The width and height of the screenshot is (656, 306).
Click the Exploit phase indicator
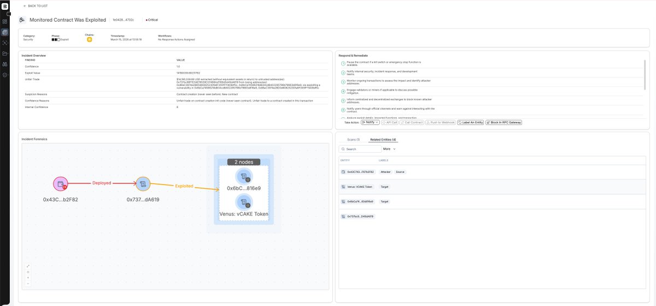(x=60, y=39)
